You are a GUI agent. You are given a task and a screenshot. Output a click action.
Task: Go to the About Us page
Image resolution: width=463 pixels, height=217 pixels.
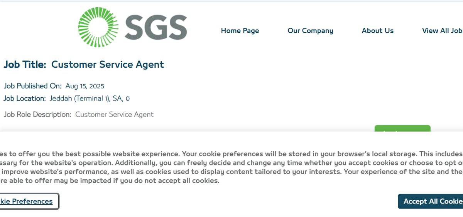[378, 31]
